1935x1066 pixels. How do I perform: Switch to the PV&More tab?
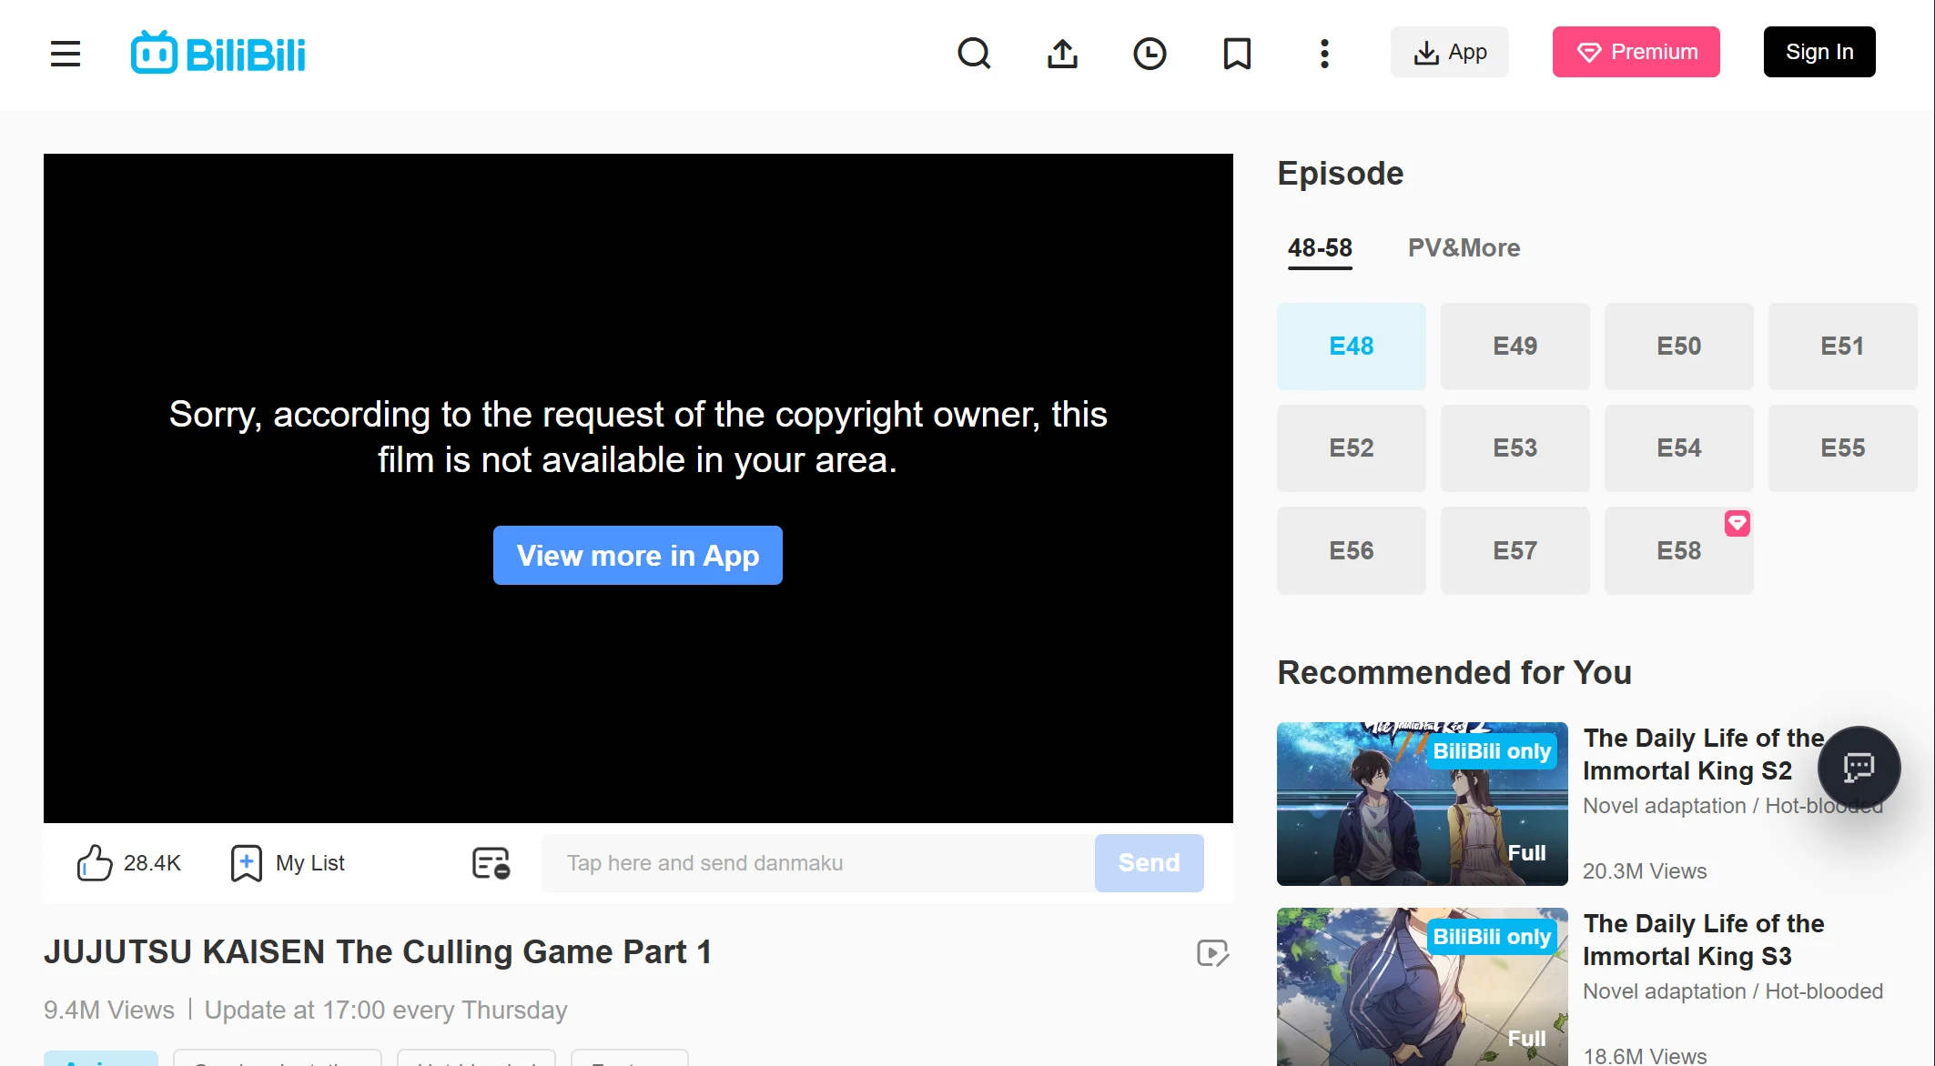(x=1464, y=247)
